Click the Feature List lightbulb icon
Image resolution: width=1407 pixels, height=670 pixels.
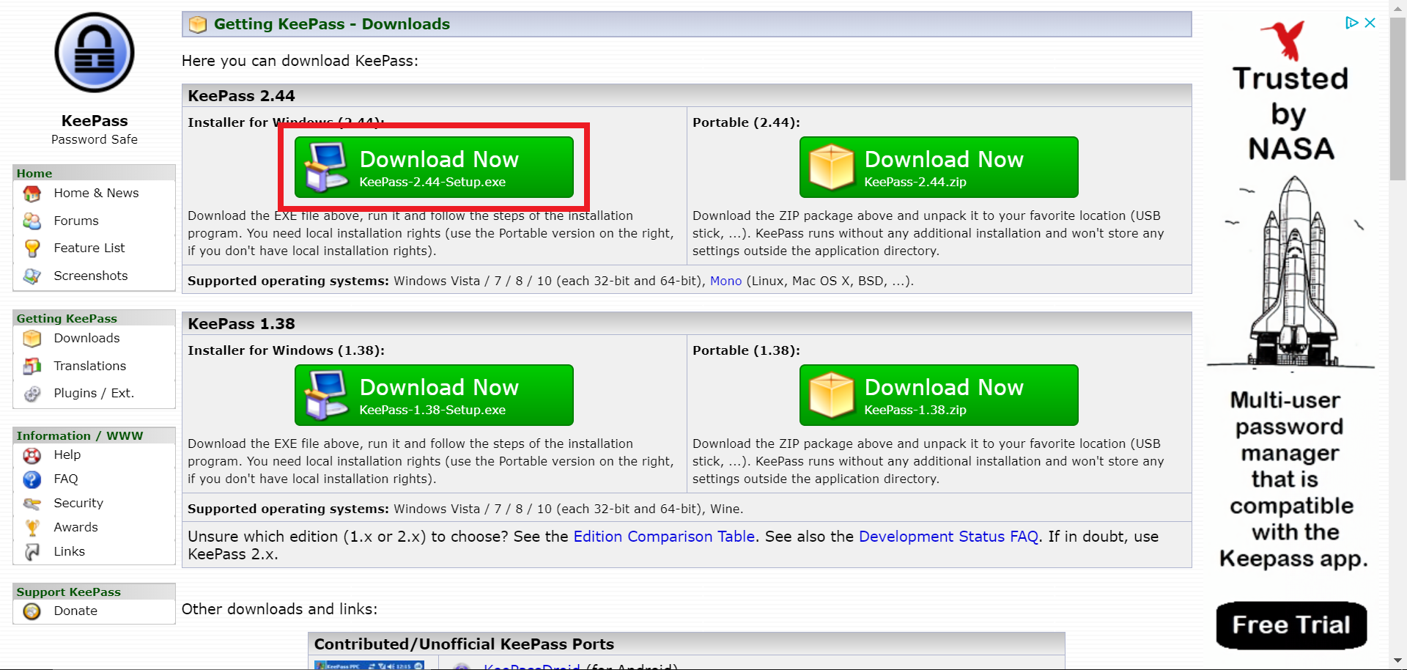pos(32,249)
